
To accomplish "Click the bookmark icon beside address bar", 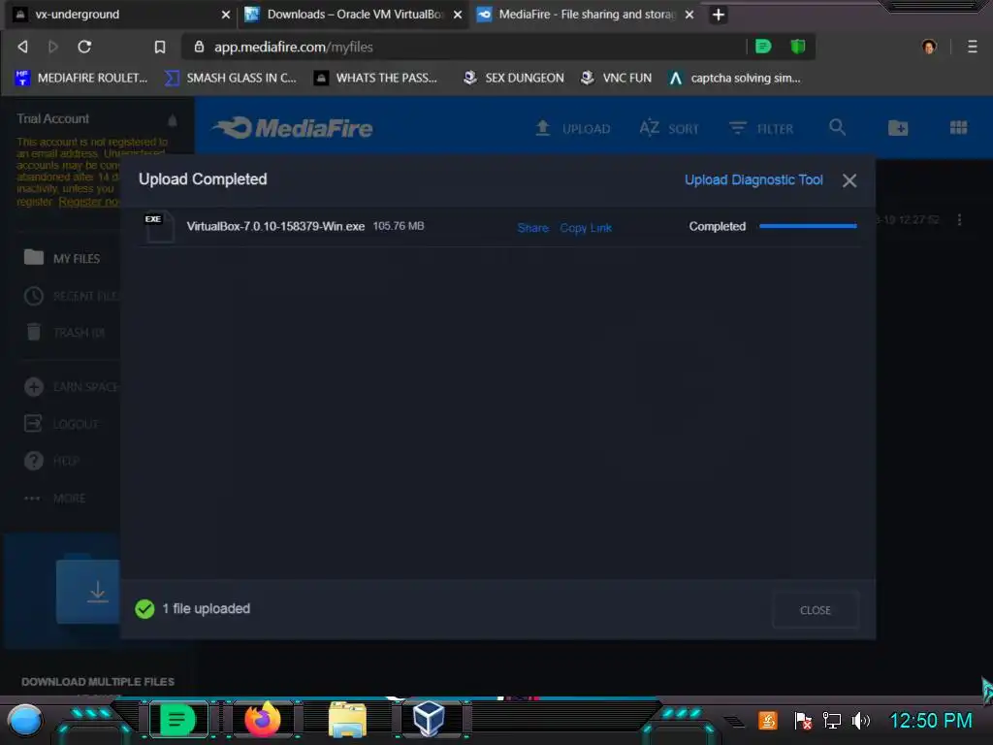I will (x=160, y=47).
